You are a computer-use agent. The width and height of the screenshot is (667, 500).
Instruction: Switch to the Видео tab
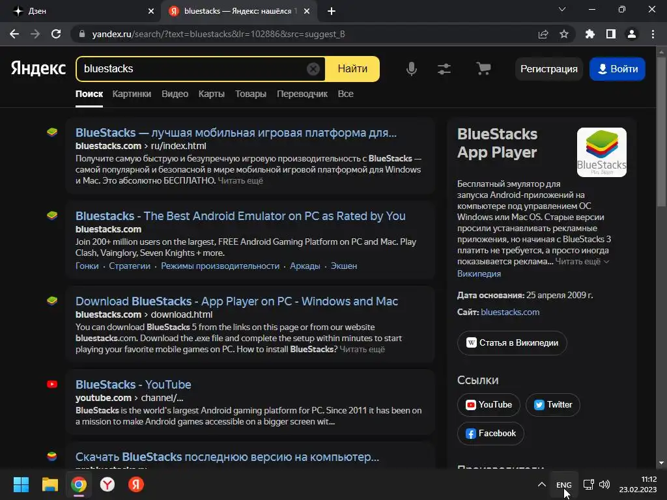(x=175, y=94)
